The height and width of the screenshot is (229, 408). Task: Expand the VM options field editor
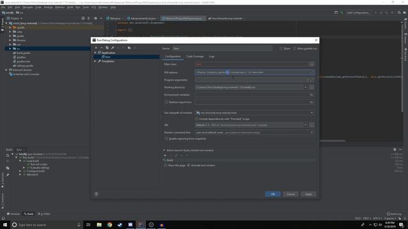click(312, 73)
